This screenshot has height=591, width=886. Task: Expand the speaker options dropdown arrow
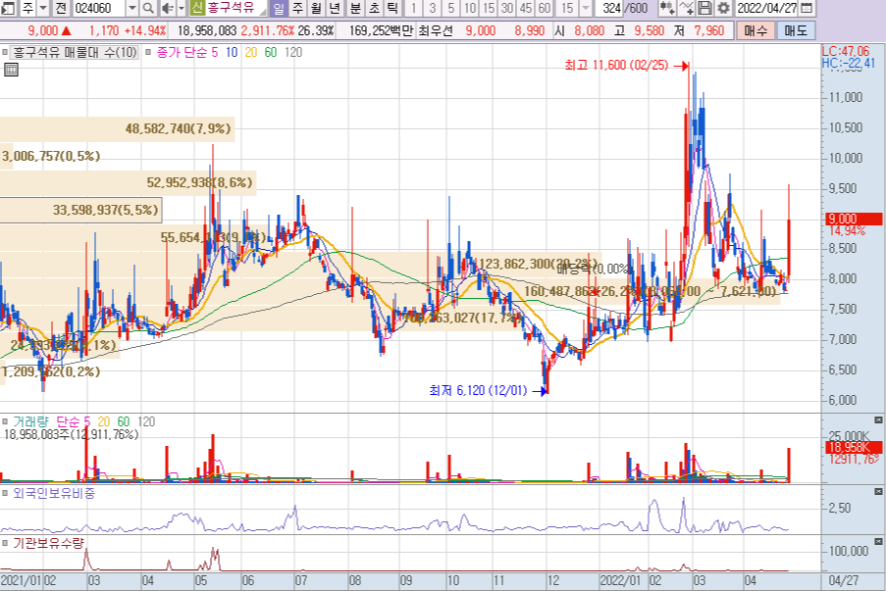[x=182, y=8]
